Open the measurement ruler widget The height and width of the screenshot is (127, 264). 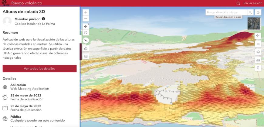258,60
